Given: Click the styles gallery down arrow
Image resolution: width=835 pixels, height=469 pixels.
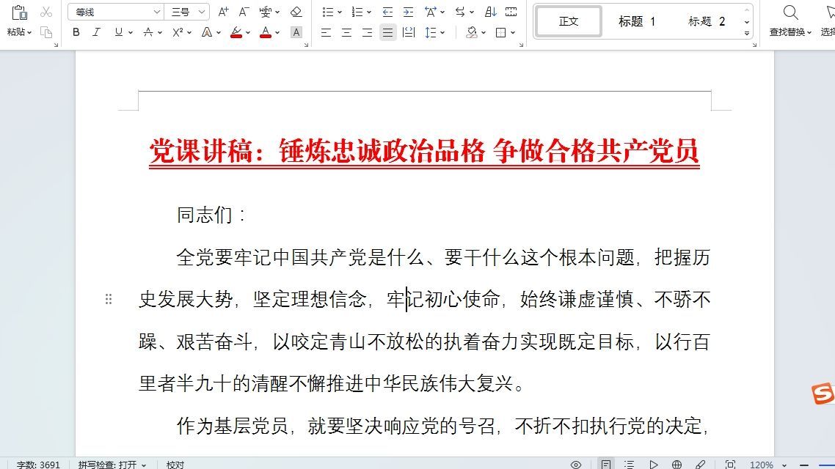Looking at the screenshot, I should pyautogui.click(x=747, y=22).
